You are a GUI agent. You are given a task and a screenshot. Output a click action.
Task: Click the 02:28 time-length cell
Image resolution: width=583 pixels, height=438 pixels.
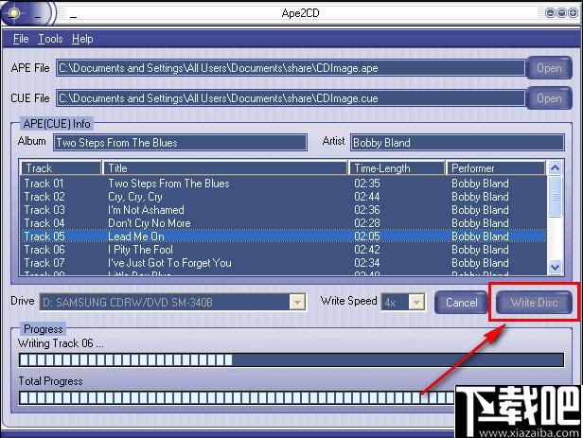click(x=367, y=223)
